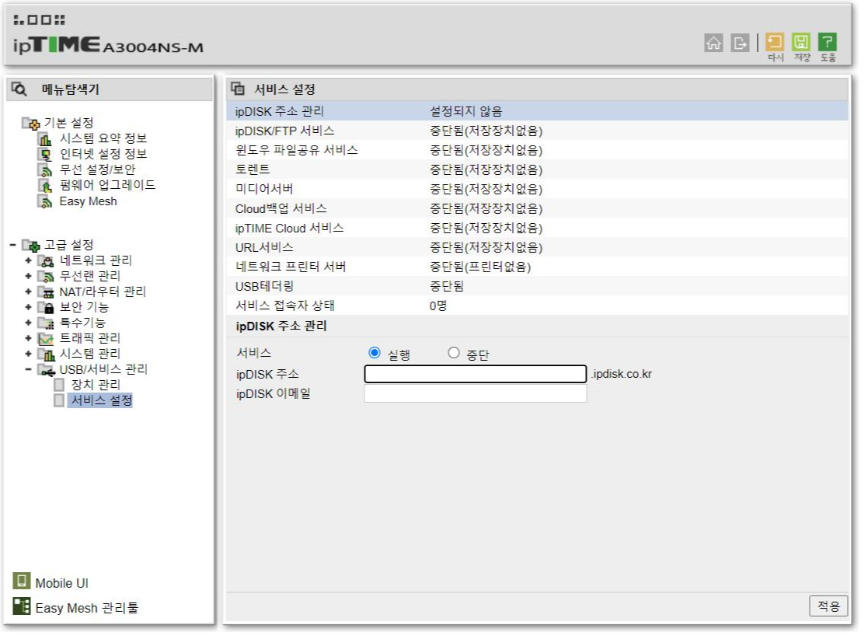This screenshot has height=639, width=868.
Task: Expand the 무선랜 관리 tree node
Action: (28, 276)
